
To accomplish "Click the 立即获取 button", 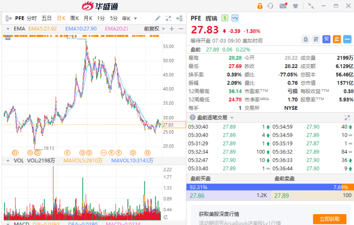I will [x=329, y=219].
